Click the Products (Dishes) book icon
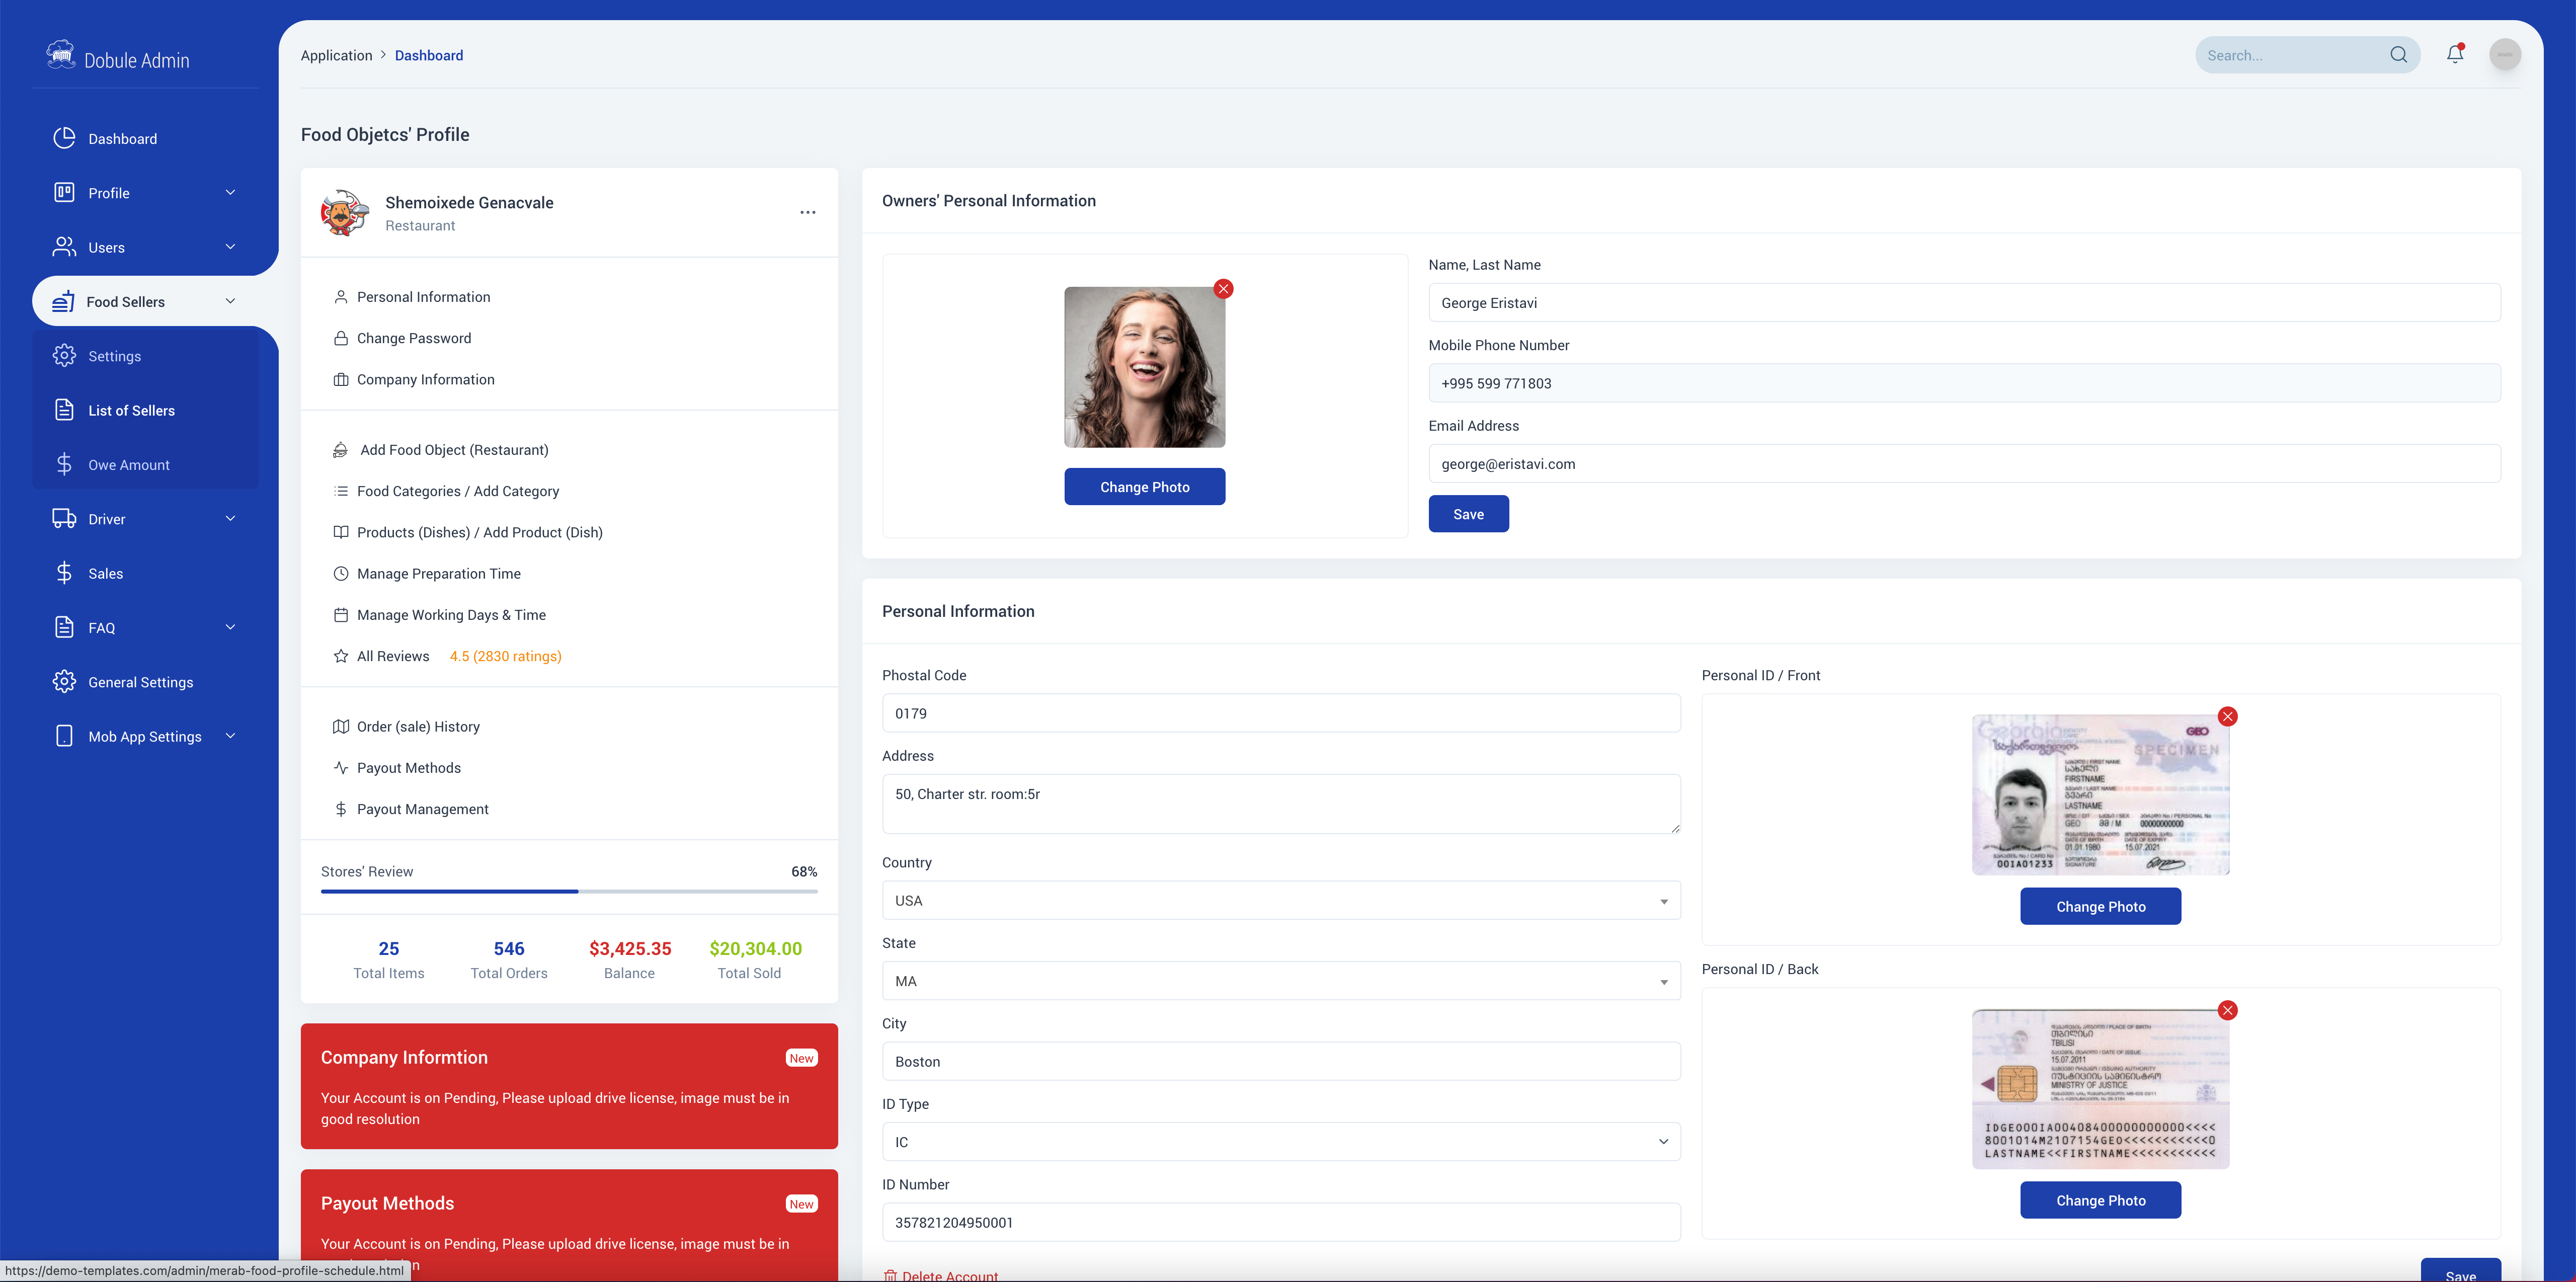The image size is (2576, 1282). [341, 532]
